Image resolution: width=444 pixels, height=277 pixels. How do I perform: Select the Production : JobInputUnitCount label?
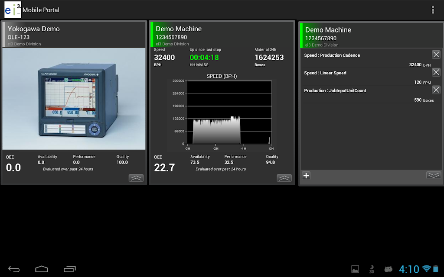pos(335,91)
